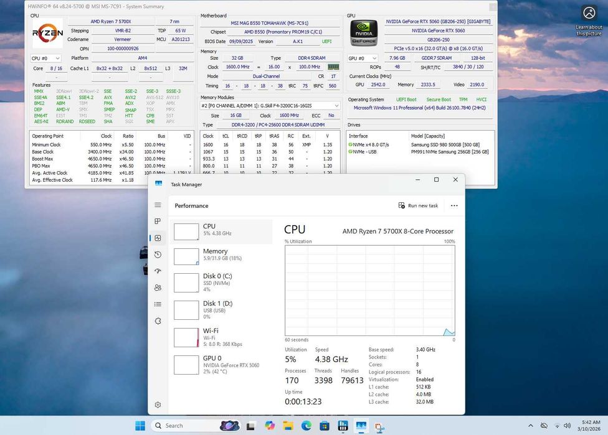The height and width of the screenshot is (435, 608).
Task: Click Task Manager taskbar icon
Action: click(x=361, y=426)
